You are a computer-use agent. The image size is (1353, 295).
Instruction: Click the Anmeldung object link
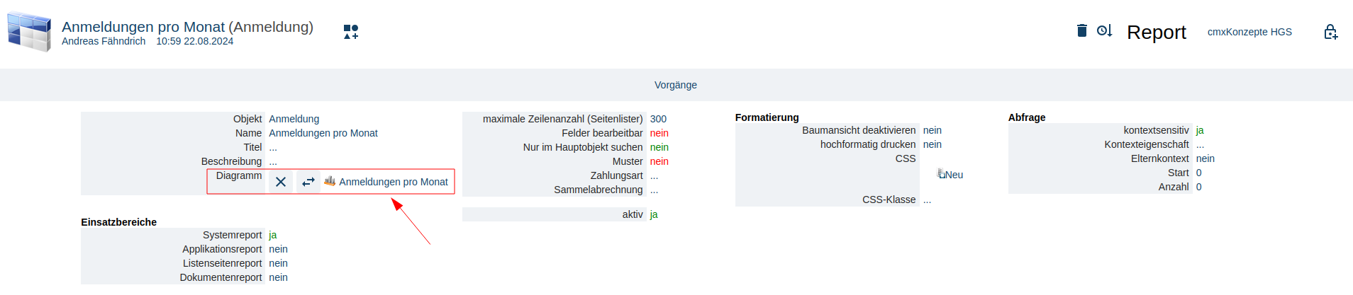point(294,119)
